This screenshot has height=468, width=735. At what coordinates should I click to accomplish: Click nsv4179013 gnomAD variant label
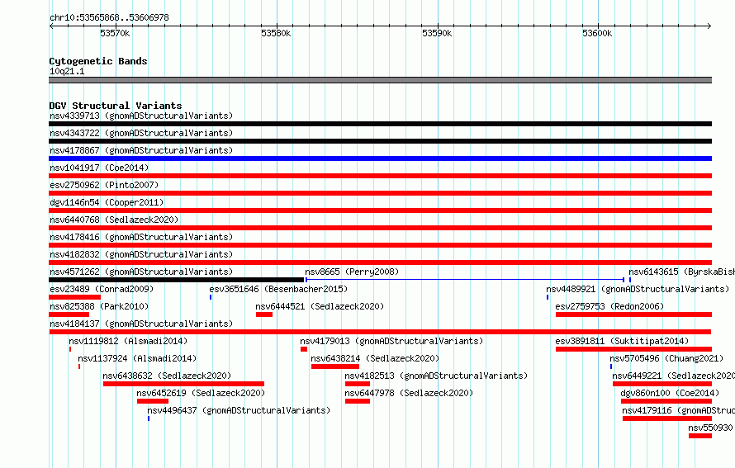coord(391,341)
